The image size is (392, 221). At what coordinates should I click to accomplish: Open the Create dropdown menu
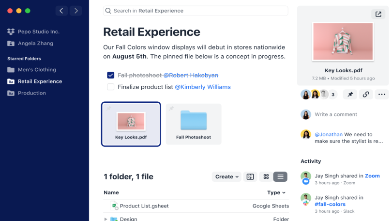pyautogui.click(x=227, y=177)
